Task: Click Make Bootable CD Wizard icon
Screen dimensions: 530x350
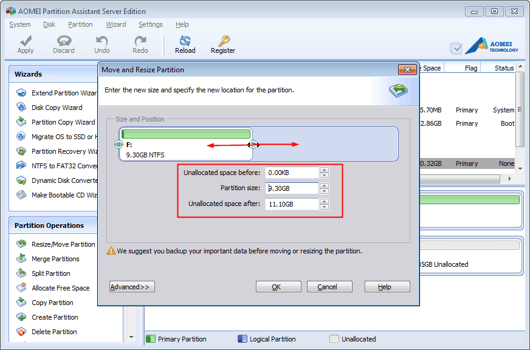Action: click(21, 195)
